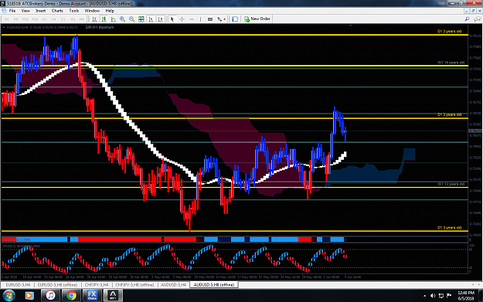The height and width of the screenshot is (302, 483).
Task: Select the AUDUSD-5,H8 (offline) tab
Action: 214,285
